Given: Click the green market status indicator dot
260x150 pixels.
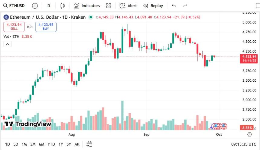Looking at the screenshot, I should click(90, 17).
